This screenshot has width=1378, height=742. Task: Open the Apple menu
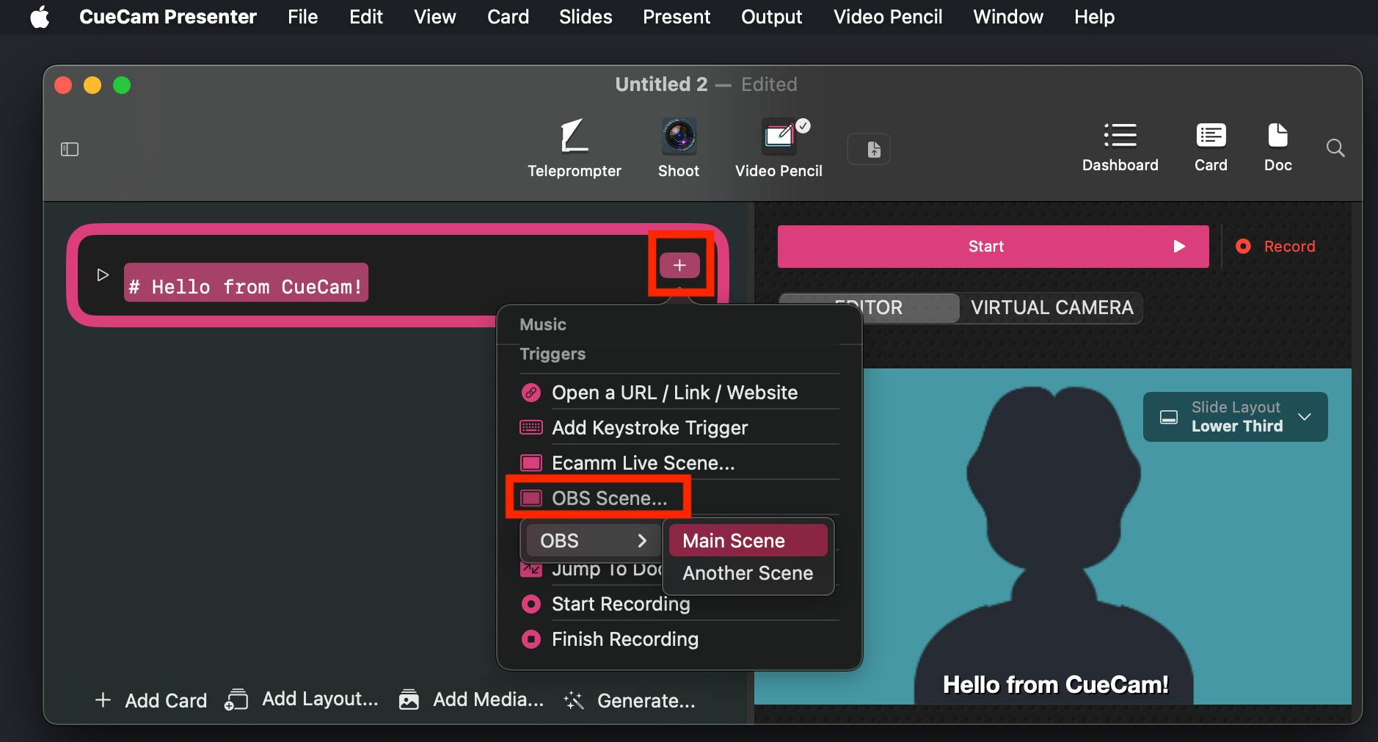pos(40,17)
